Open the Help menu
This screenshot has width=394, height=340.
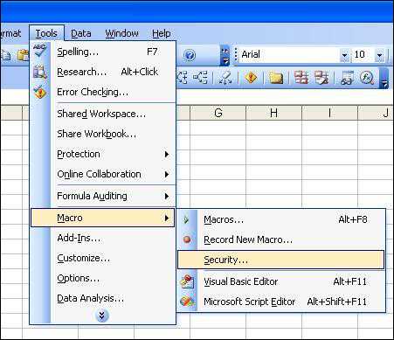(162, 33)
